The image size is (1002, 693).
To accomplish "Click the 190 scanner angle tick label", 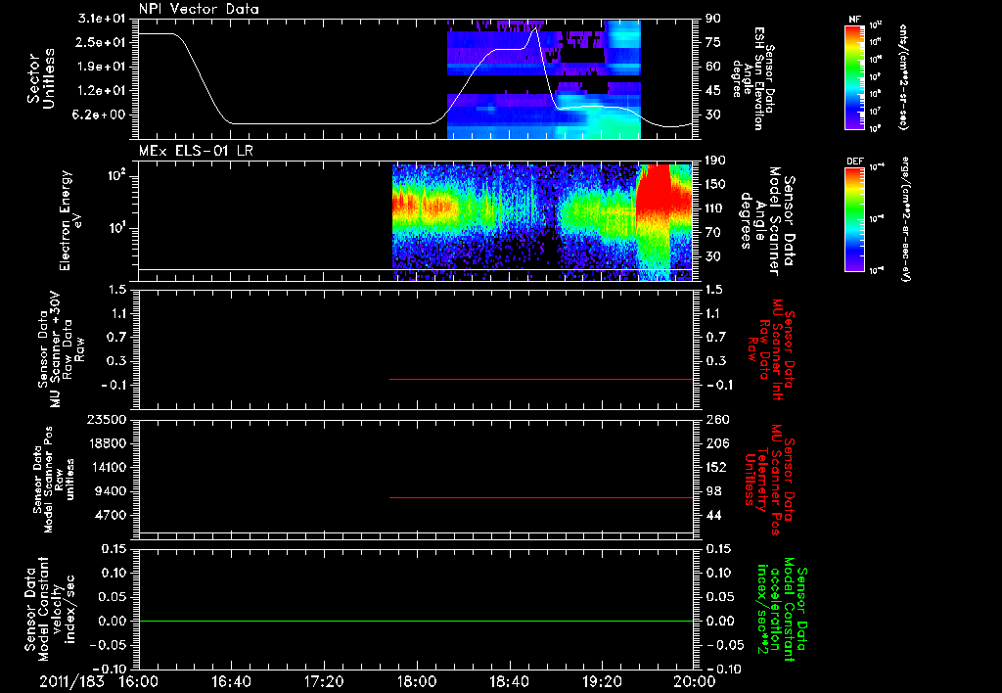I will click(715, 161).
